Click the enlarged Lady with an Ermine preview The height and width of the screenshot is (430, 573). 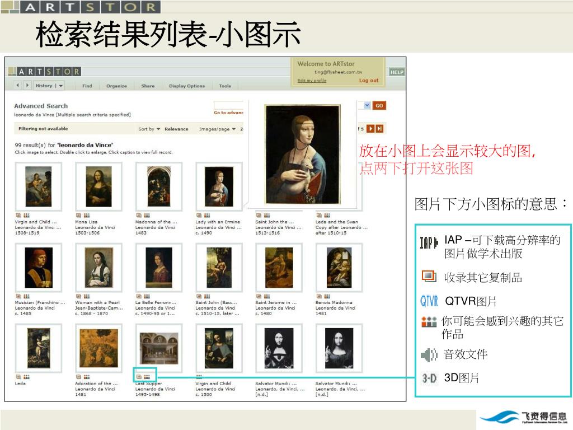303,154
